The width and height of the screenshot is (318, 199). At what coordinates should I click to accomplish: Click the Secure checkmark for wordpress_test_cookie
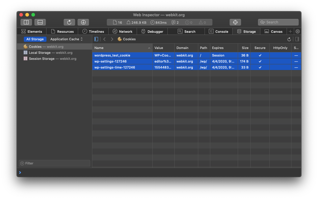(260, 55)
